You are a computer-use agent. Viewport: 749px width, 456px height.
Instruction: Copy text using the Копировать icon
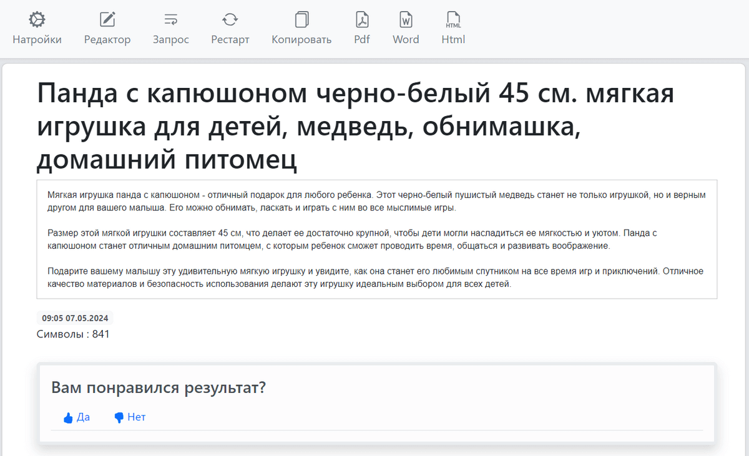[301, 20]
